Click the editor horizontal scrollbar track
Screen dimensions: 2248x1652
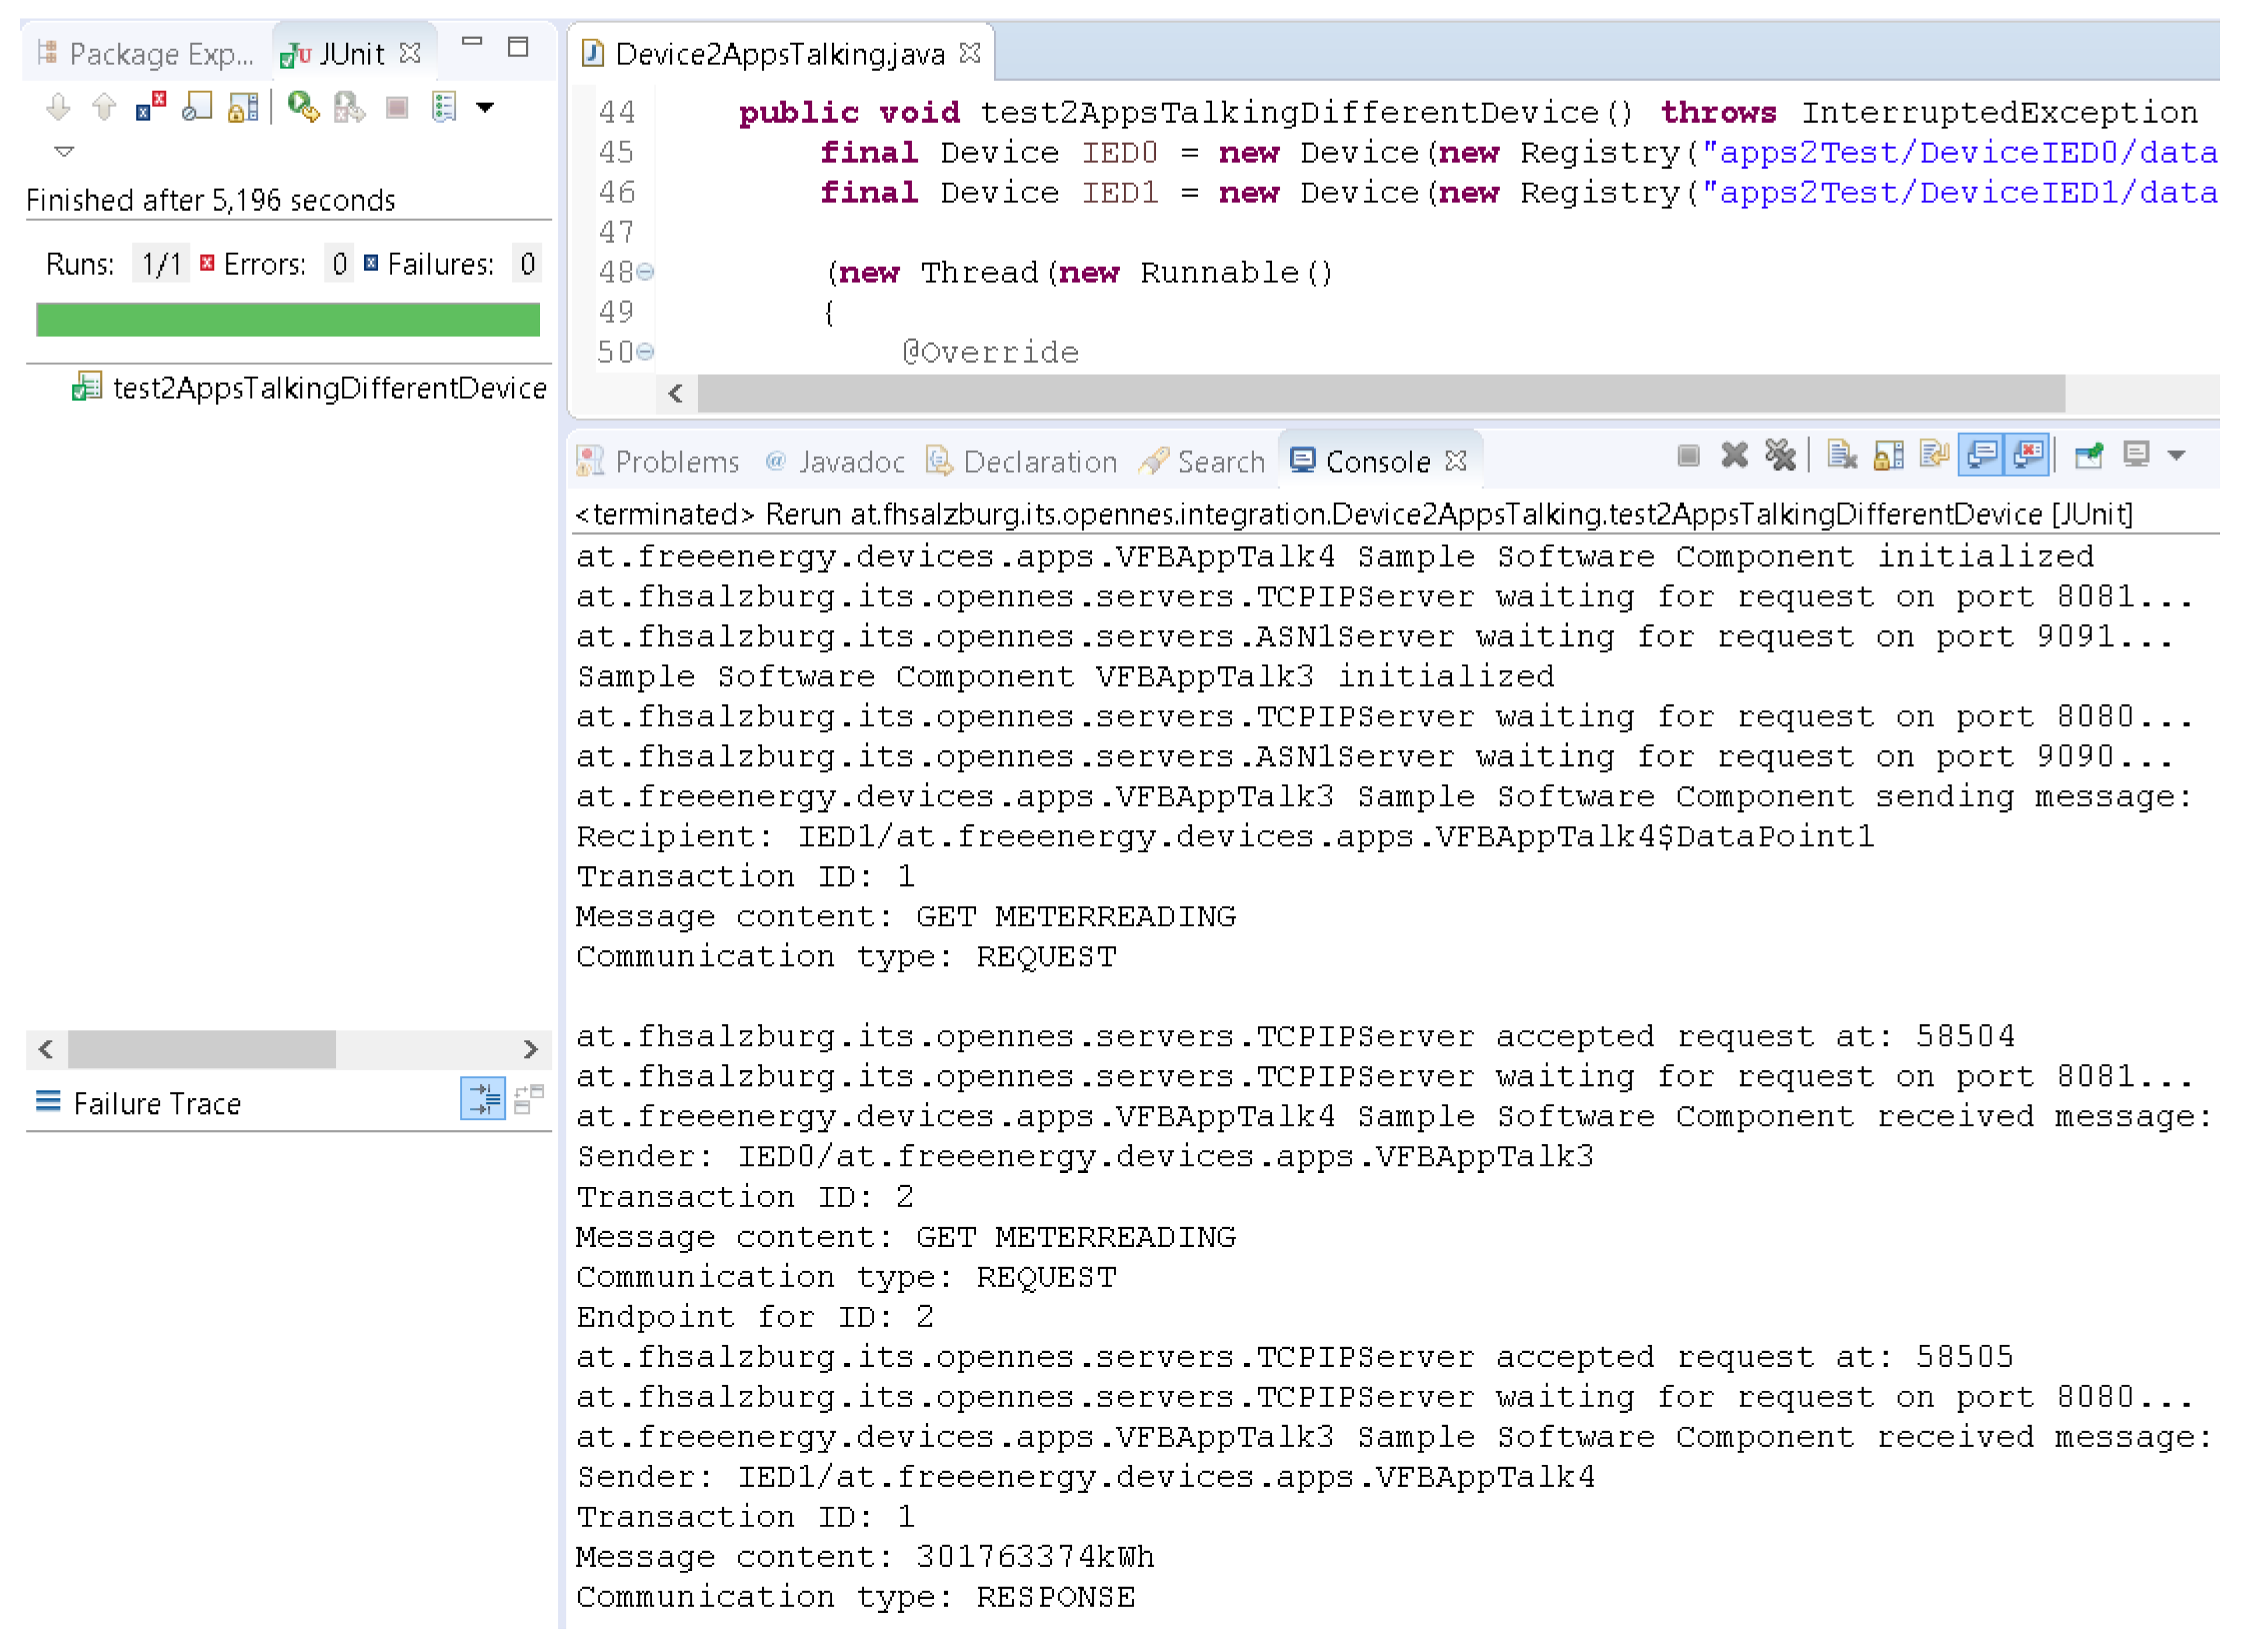[2140, 393]
